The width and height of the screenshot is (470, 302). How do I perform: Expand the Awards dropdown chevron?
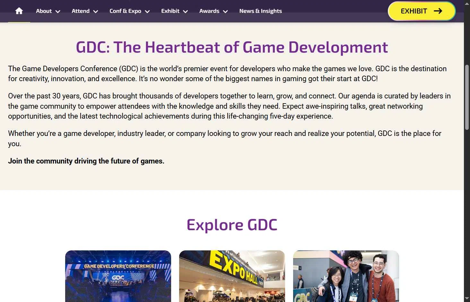[225, 11]
